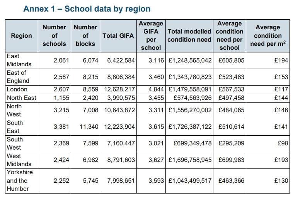Click London's total GIFA value 12,628,217
Screen dimensions: 293x197
click(119, 89)
